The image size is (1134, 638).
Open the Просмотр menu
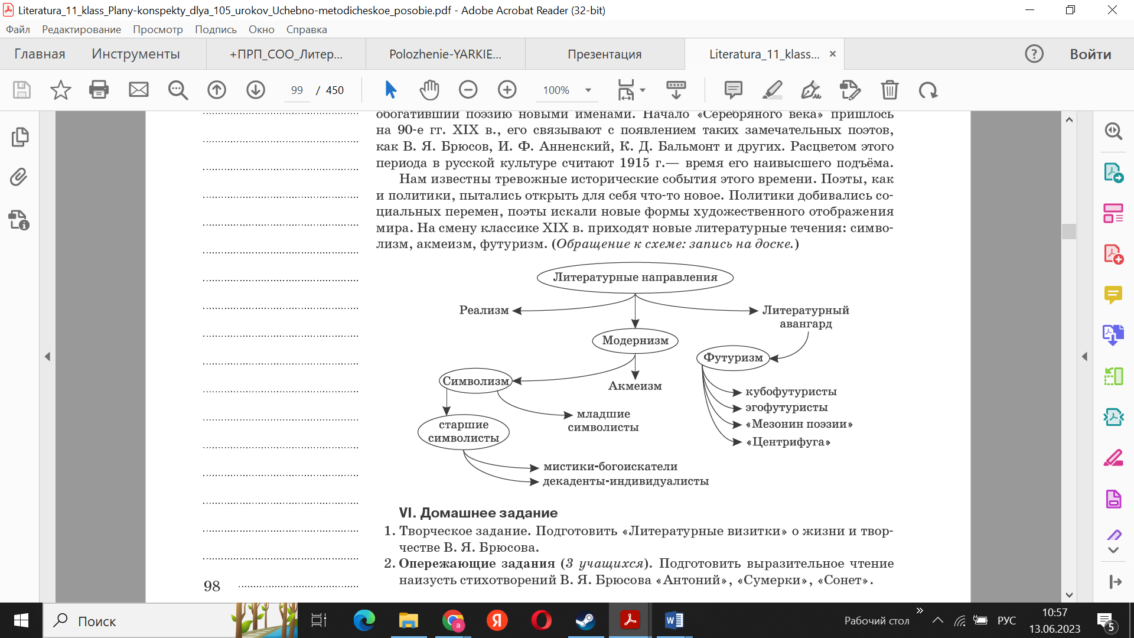pos(158,30)
